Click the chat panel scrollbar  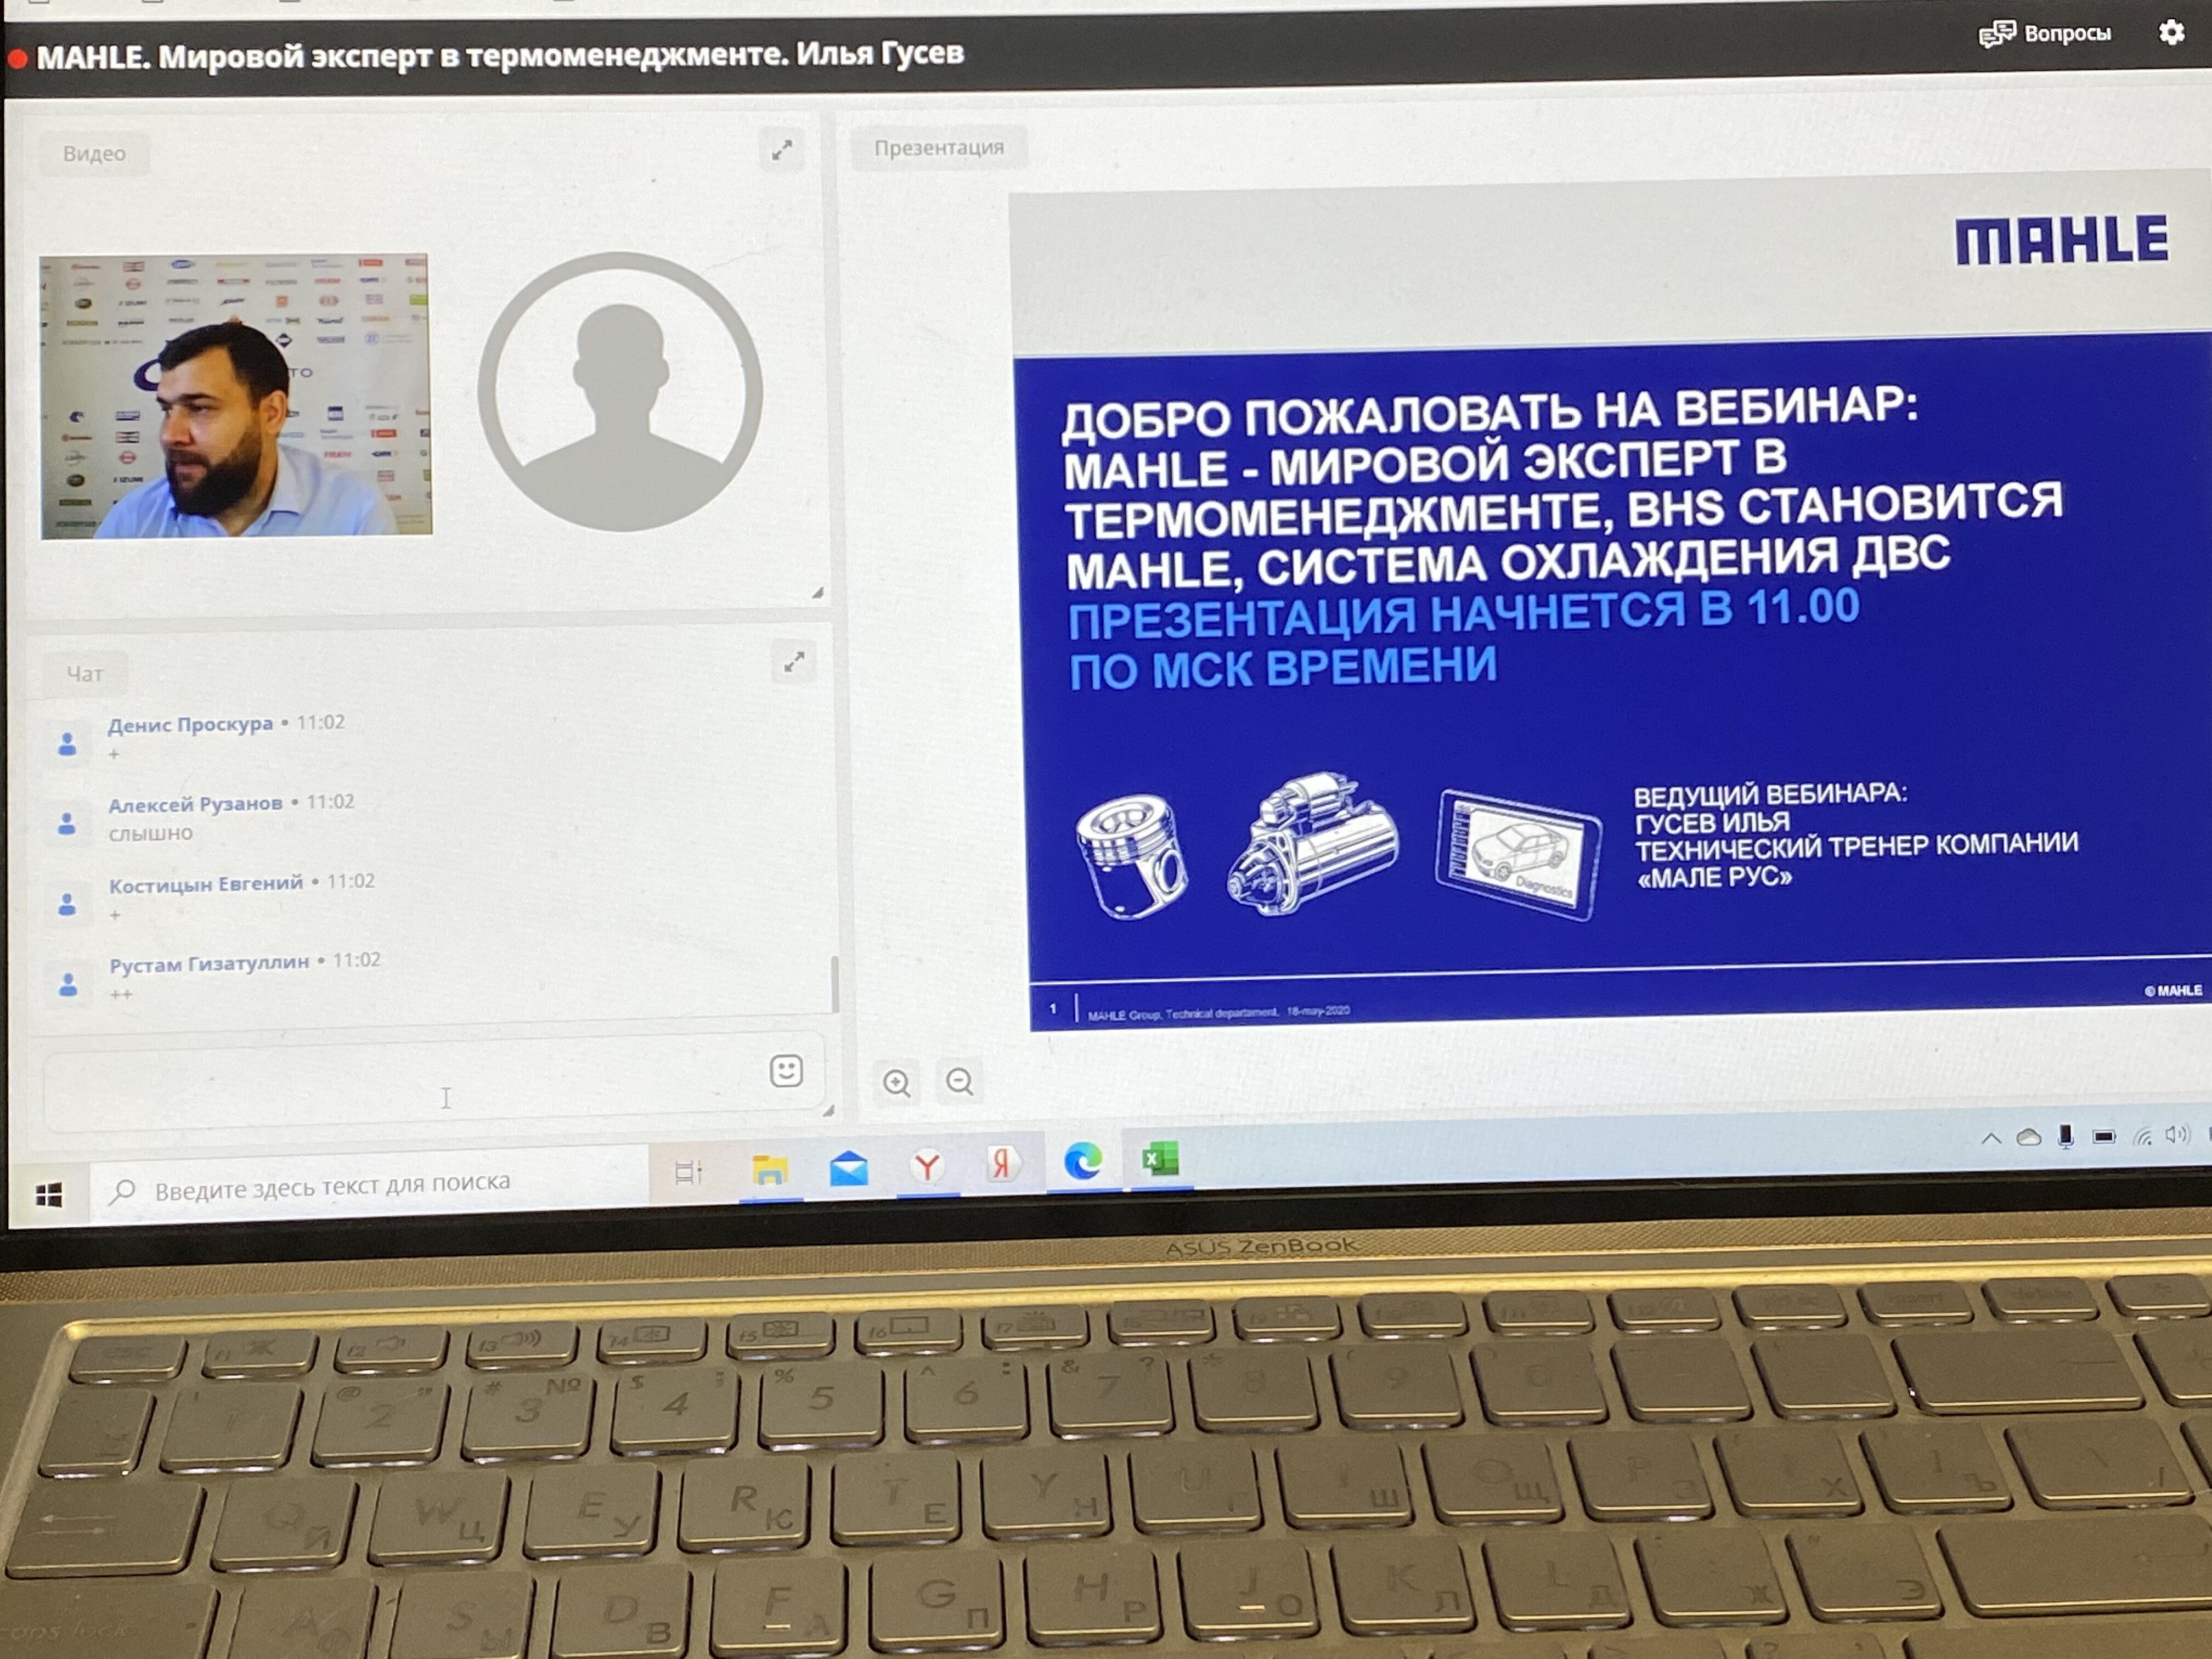pos(834,984)
